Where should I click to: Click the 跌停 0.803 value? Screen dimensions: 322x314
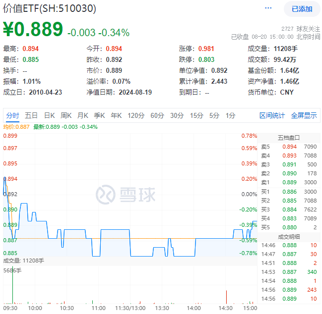tap(206, 59)
